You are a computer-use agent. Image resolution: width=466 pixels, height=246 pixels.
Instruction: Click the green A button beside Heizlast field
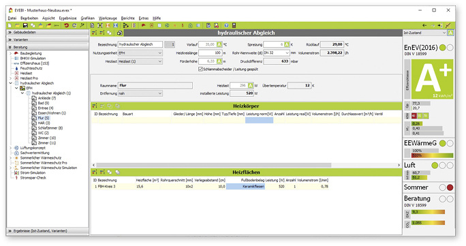(x=251, y=86)
